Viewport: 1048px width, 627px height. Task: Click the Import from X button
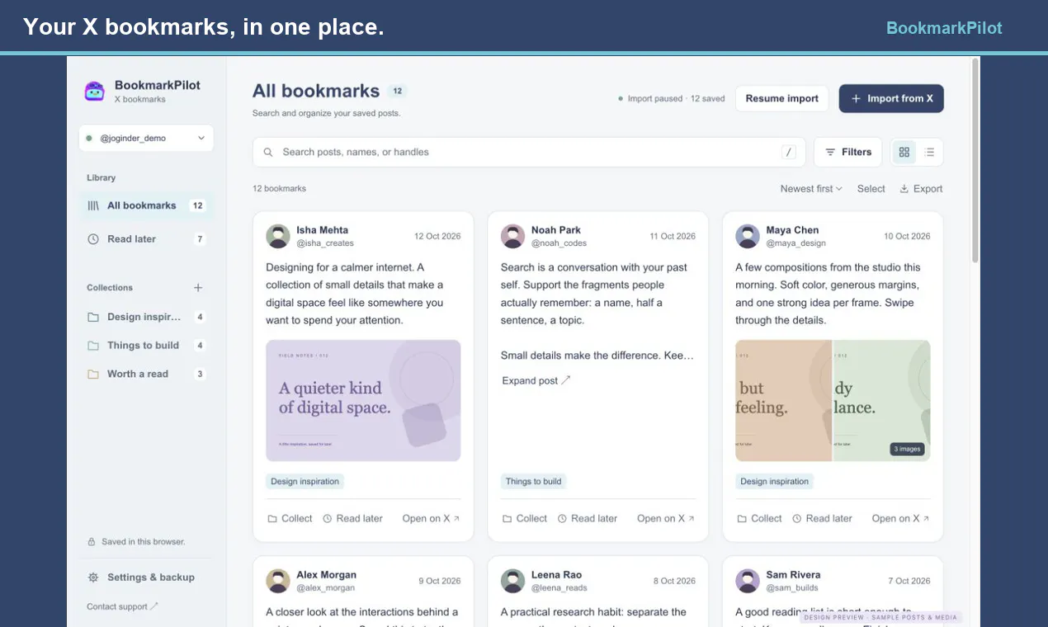891,98
